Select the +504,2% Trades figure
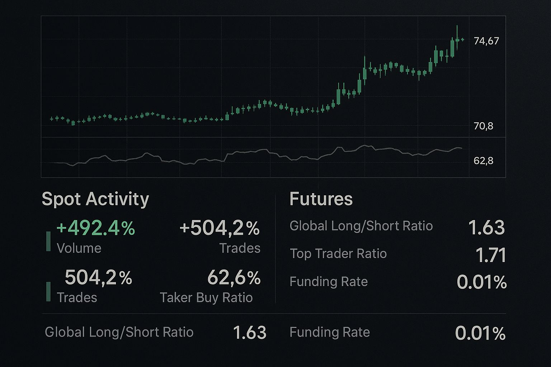The width and height of the screenshot is (551, 367). [x=220, y=228]
